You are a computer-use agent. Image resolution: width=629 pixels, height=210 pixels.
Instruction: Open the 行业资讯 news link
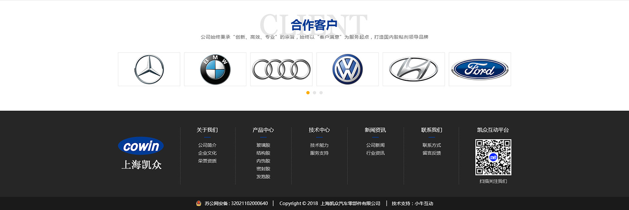pyautogui.click(x=375, y=153)
